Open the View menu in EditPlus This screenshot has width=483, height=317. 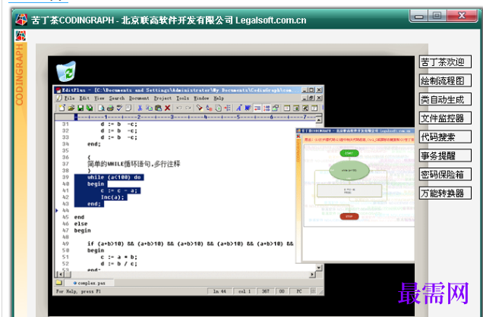point(99,98)
